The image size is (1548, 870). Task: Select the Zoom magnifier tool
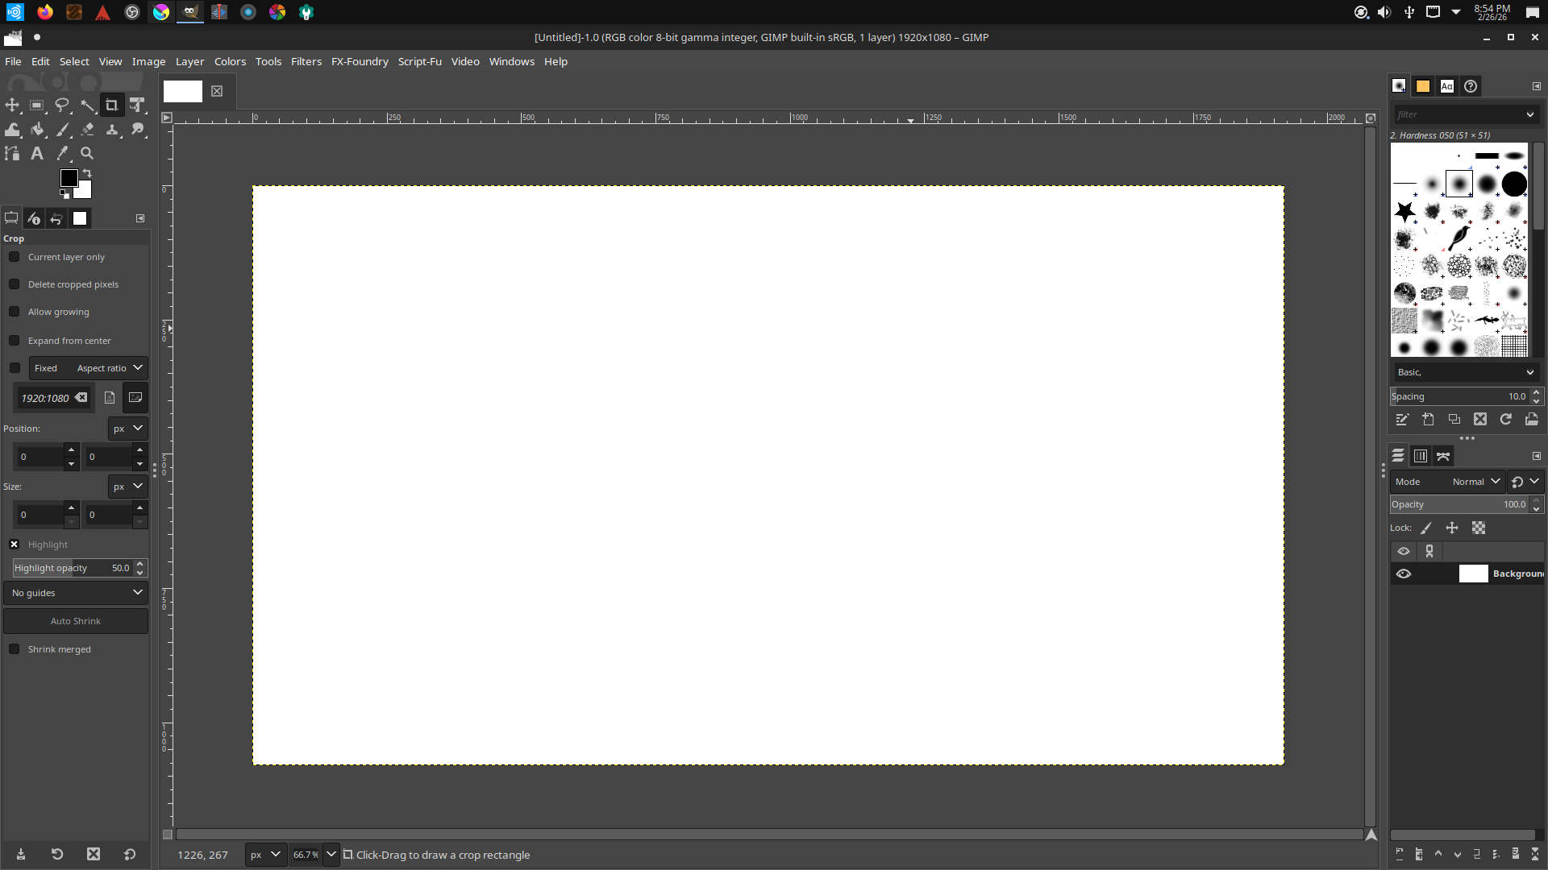pyautogui.click(x=87, y=153)
